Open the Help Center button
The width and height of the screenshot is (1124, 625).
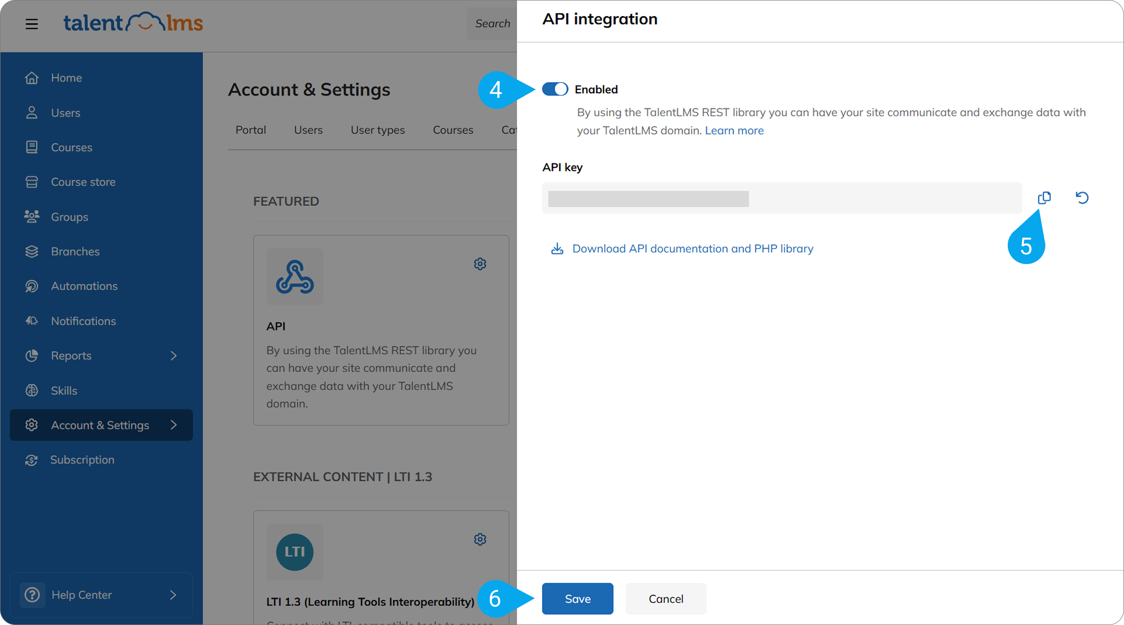click(x=102, y=595)
